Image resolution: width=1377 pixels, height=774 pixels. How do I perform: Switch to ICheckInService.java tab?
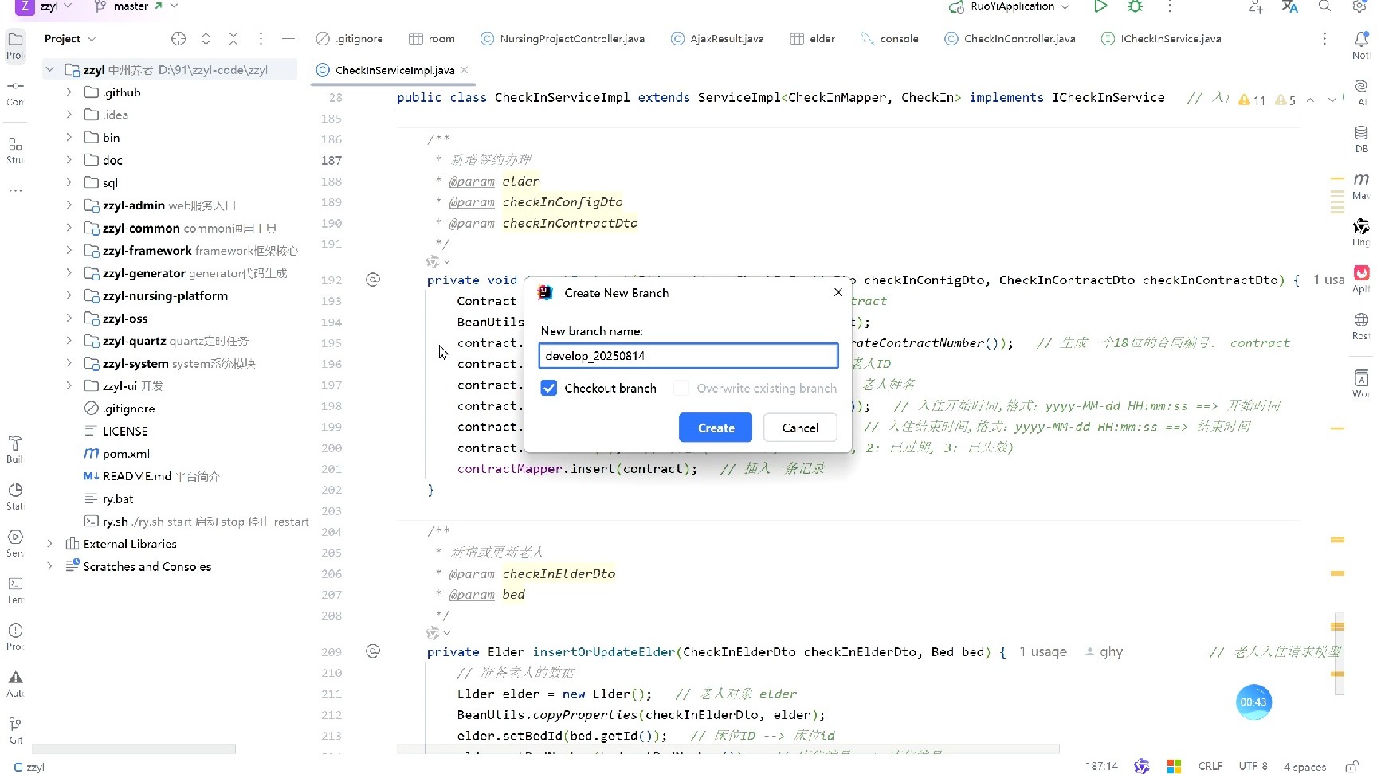(x=1161, y=39)
